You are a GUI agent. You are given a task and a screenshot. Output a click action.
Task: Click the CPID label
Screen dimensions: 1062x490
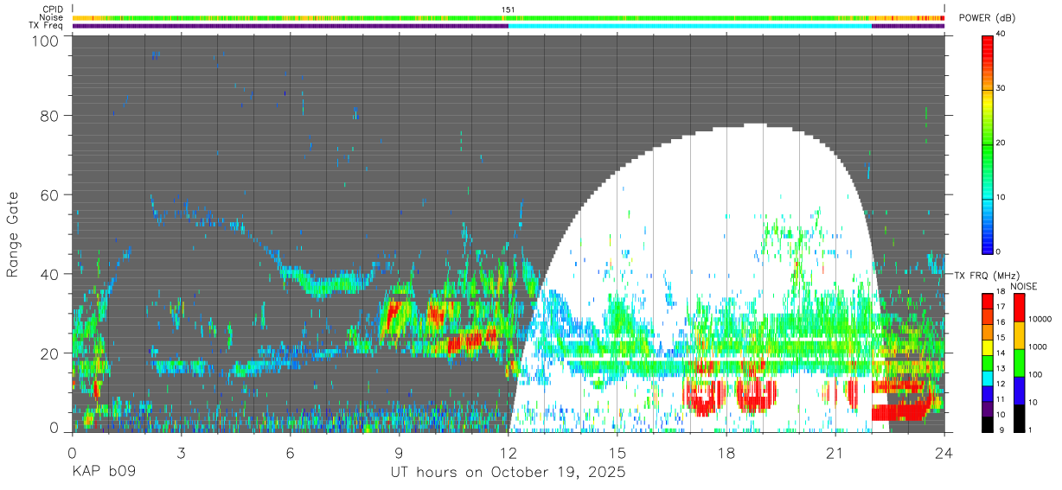pyautogui.click(x=54, y=10)
